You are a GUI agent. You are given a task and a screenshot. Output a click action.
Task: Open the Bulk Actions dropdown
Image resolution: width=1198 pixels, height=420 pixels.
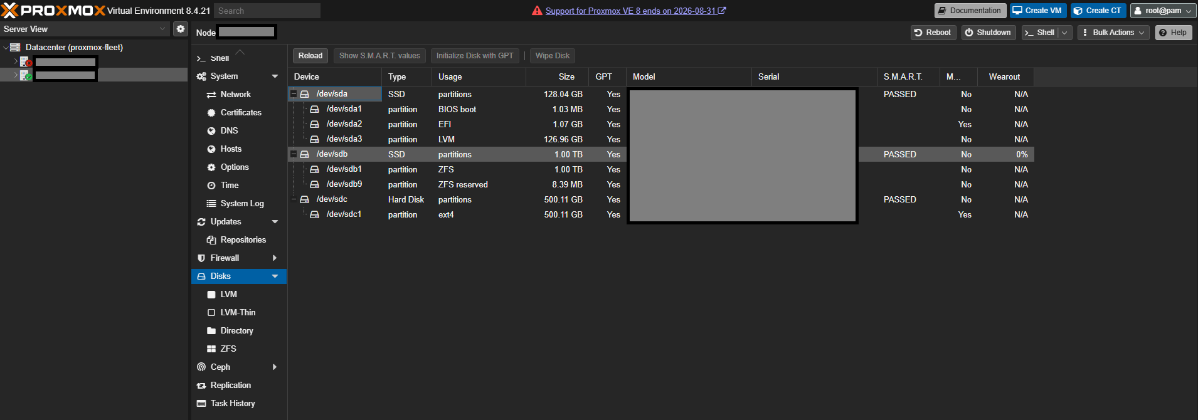(1113, 33)
